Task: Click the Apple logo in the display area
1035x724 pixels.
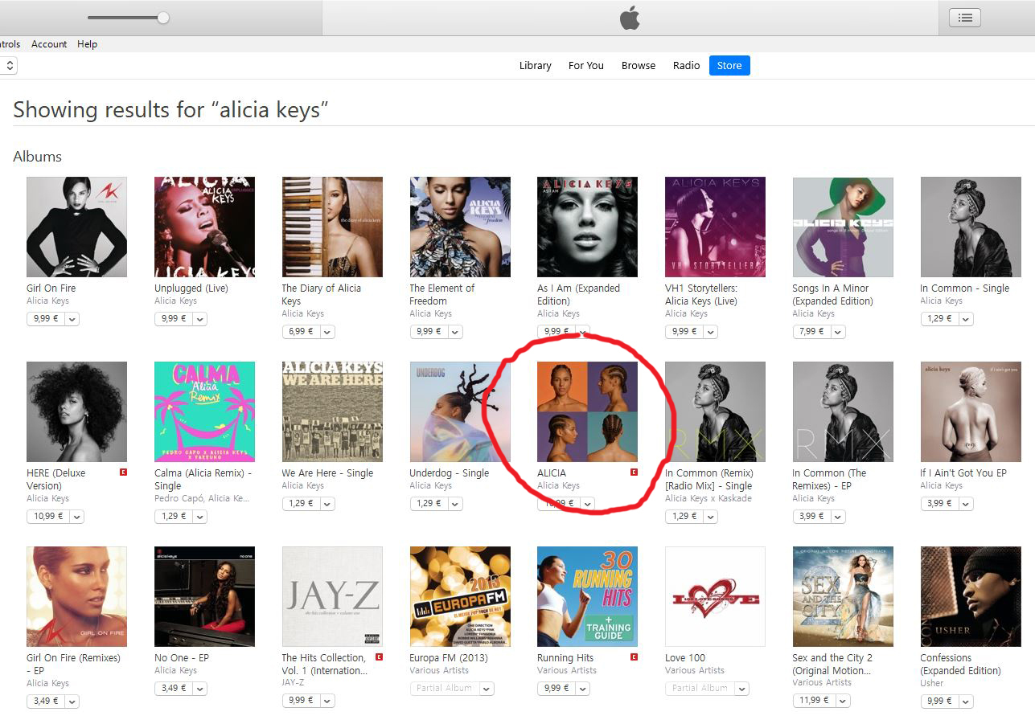Action: (x=630, y=18)
